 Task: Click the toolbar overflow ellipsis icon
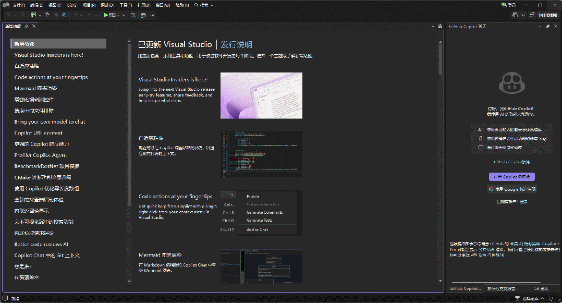coord(152,15)
